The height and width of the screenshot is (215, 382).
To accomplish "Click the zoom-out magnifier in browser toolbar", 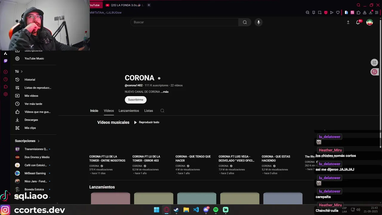I will pos(307,13).
